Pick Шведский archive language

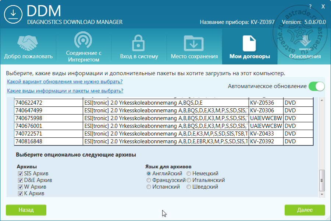189,187
